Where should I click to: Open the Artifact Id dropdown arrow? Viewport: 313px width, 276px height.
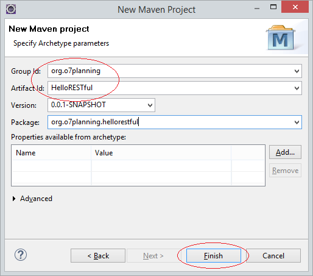tap(297, 88)
